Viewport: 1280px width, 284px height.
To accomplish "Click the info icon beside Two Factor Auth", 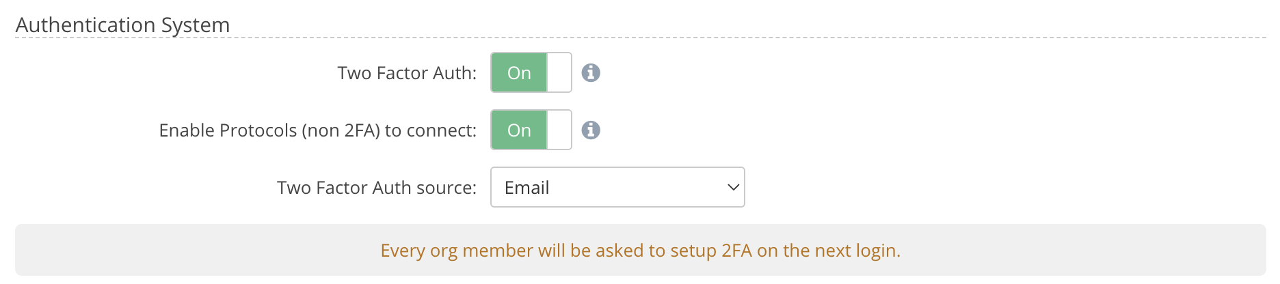I will [x=591, y=72].
